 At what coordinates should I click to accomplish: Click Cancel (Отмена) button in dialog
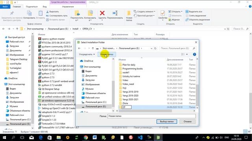[187, 121]
